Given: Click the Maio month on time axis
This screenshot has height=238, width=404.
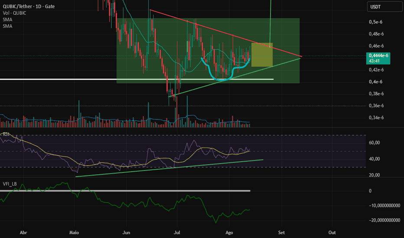Looking at the screenshot, I should (x=74, y=233).
